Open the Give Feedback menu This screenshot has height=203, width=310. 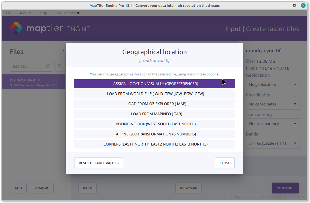67,13
